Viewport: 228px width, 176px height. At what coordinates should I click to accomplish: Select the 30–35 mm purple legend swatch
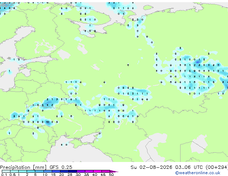(x=81, y=171)
